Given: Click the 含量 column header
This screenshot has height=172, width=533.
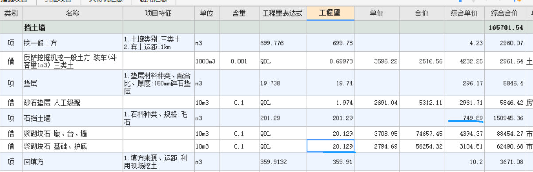Looking at the screenshot, I should click(239, 14).
